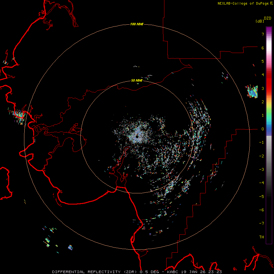This screenshot has width=274, height=274.
Task: Click the "50 NMI" range ring label
Action: click(137, 80)
